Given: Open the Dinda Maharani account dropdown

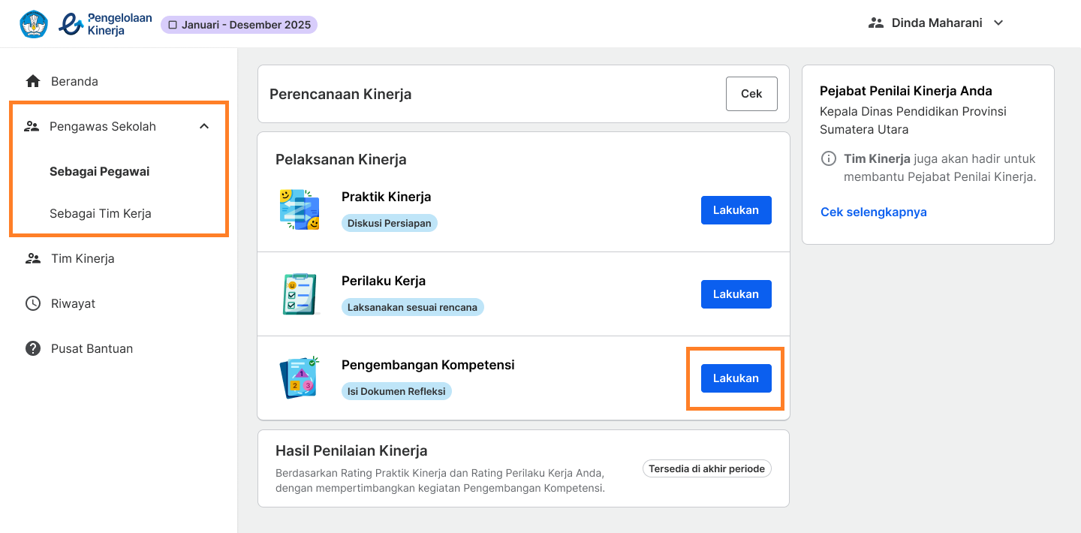Looking at the screenshot, I should [935, 23].
